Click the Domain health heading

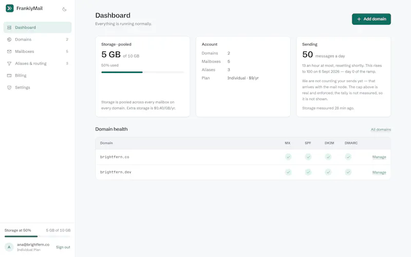[x=111, y=130]
